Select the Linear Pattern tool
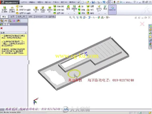152x114 pixels. [x=74, y=8]
